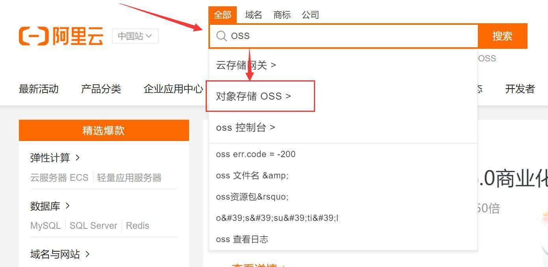Screen dimensions: 548x267
Task: Choose suggestion oss 控制台
Action: (x=245, y=127)
